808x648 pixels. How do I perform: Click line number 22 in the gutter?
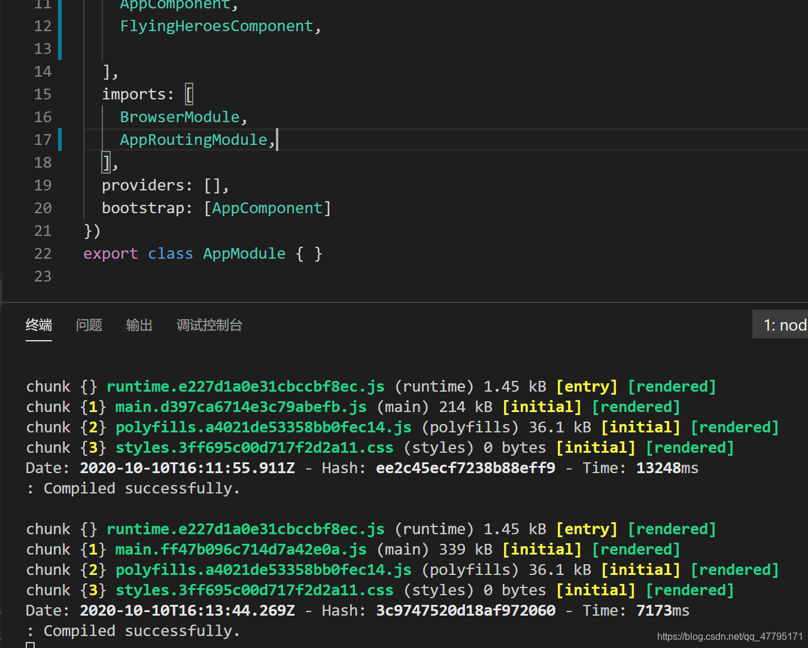pyautogui.click(x=43, y=253)
